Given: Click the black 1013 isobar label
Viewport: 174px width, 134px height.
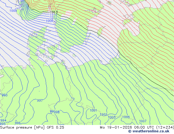Looking at the screenshot, I should tap(54, 12).
